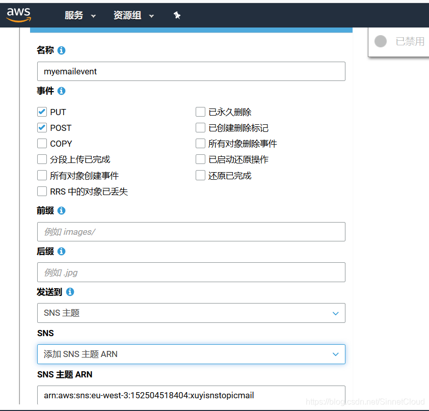The width and height of the screenshot is (429, 411).
Task: Check RRS 中的对象已丢失 checkbox
Action: pyautogui.click(x=42, y=191)
